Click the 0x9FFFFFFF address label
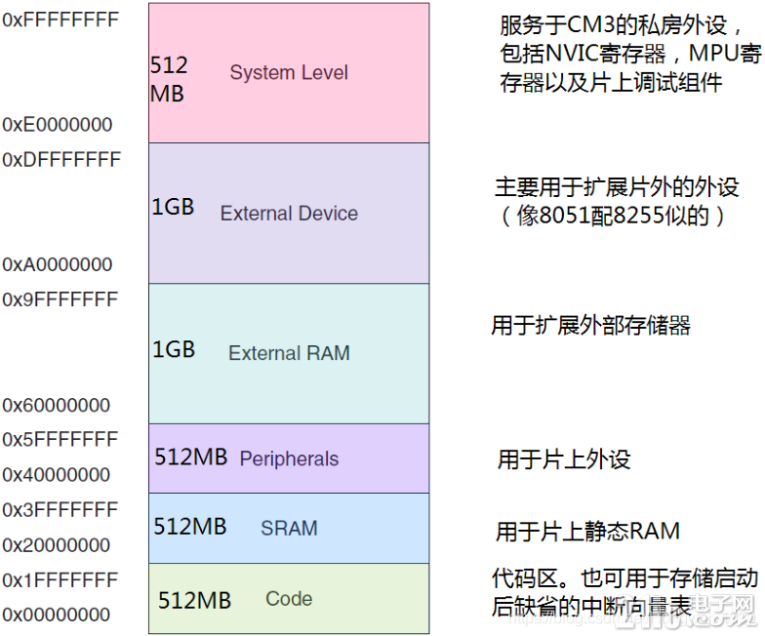 point(60,299)
